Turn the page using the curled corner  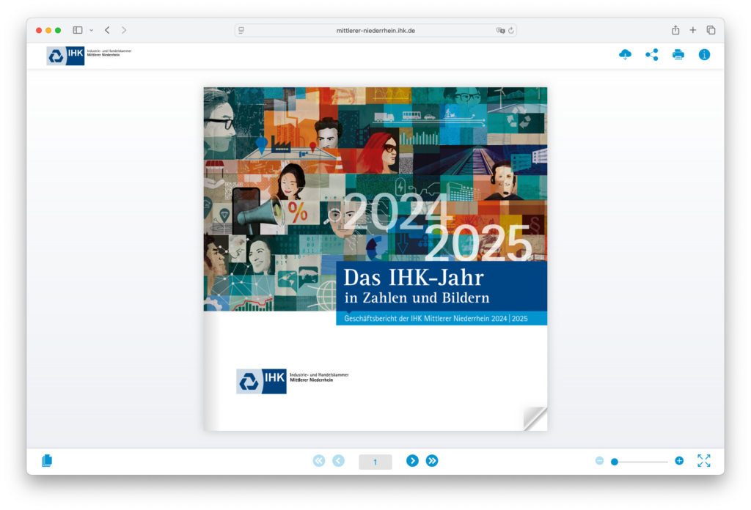click(x=535, y=418)
